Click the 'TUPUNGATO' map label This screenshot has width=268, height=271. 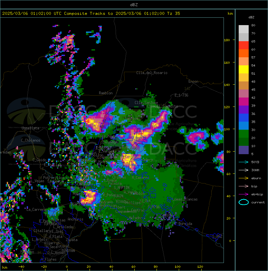(x=52, y=224)
